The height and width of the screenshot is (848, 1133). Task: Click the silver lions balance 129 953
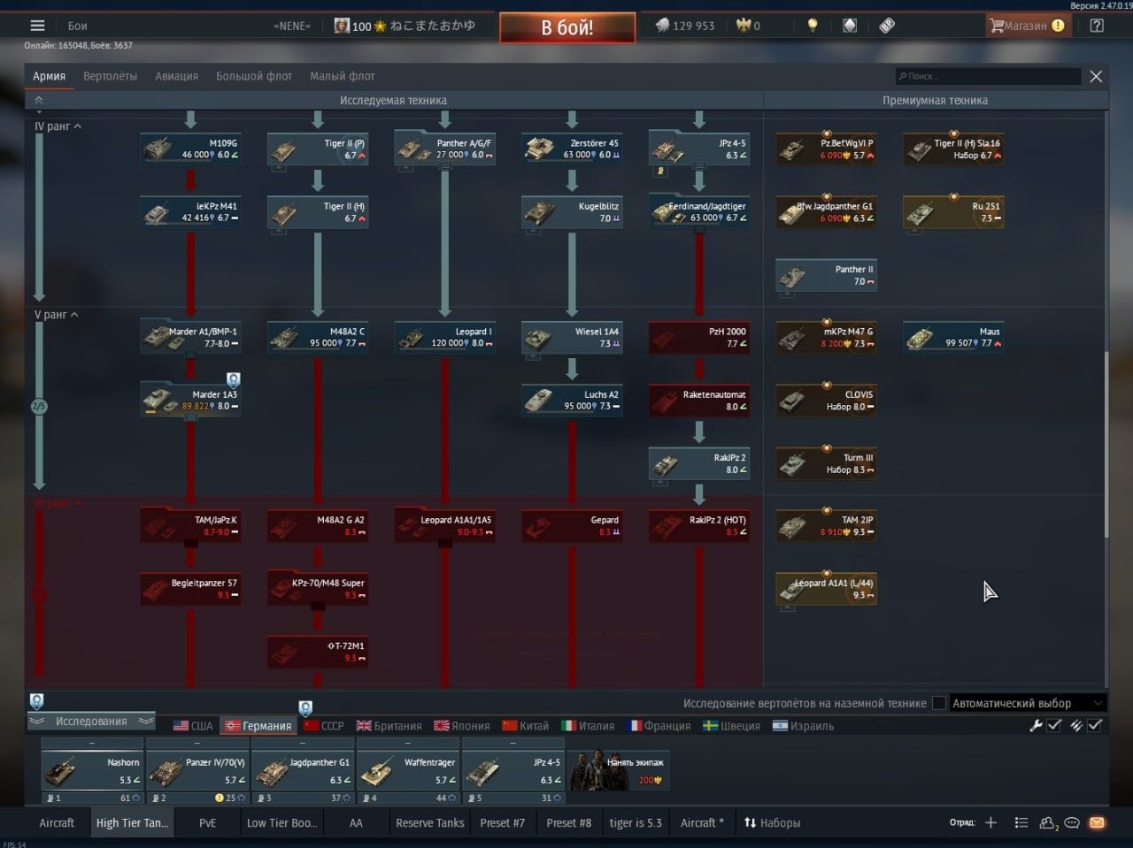[685, 26]
